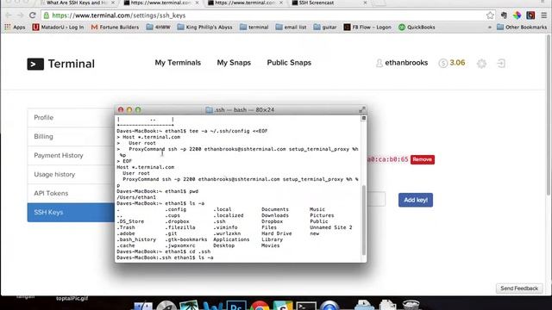Open Photoshop from the dock
Image resolution: width=552 pixels, height=310 pixels.
[235, 306]
